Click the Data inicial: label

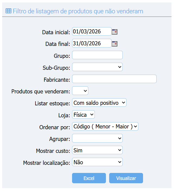(56, 32)
